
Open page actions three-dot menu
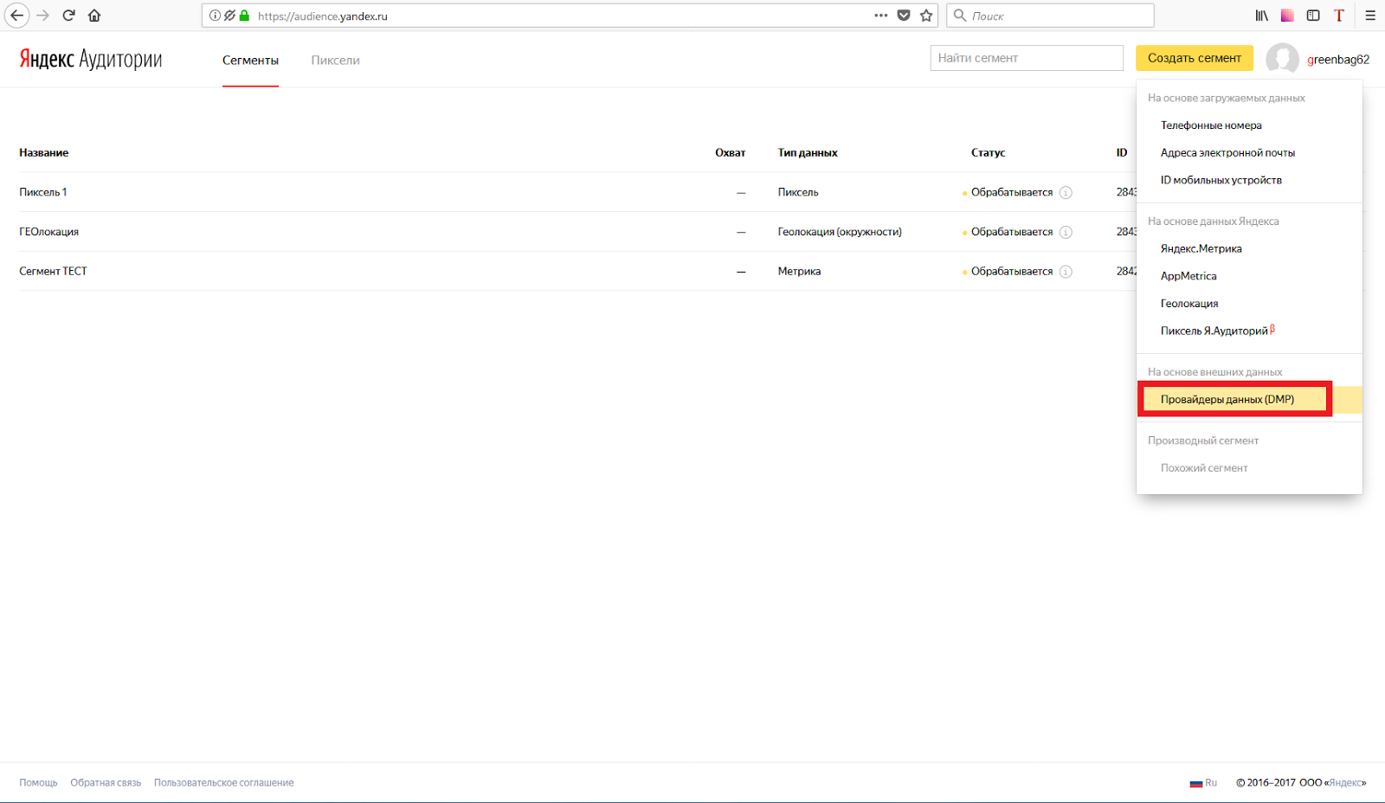point(881,16)
